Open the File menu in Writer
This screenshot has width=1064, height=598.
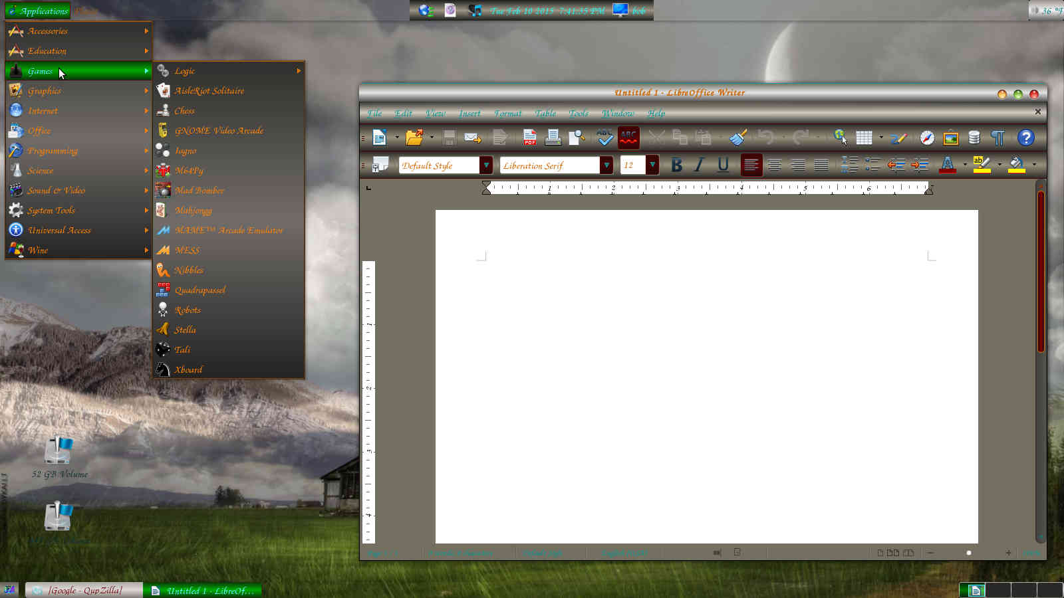click(374, 113)
